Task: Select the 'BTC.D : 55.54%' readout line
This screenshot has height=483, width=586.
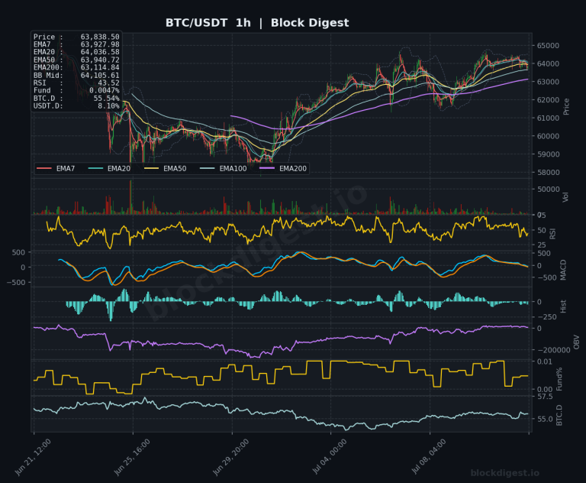Action: 76,98
